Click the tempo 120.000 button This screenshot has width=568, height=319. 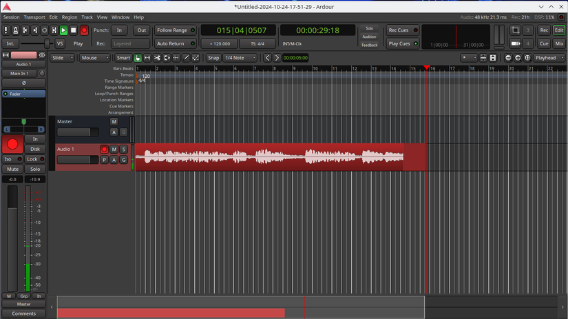tap(220, 43)
